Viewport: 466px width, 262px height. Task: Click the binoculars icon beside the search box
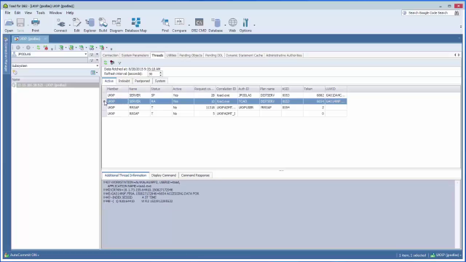coord(457,13)
